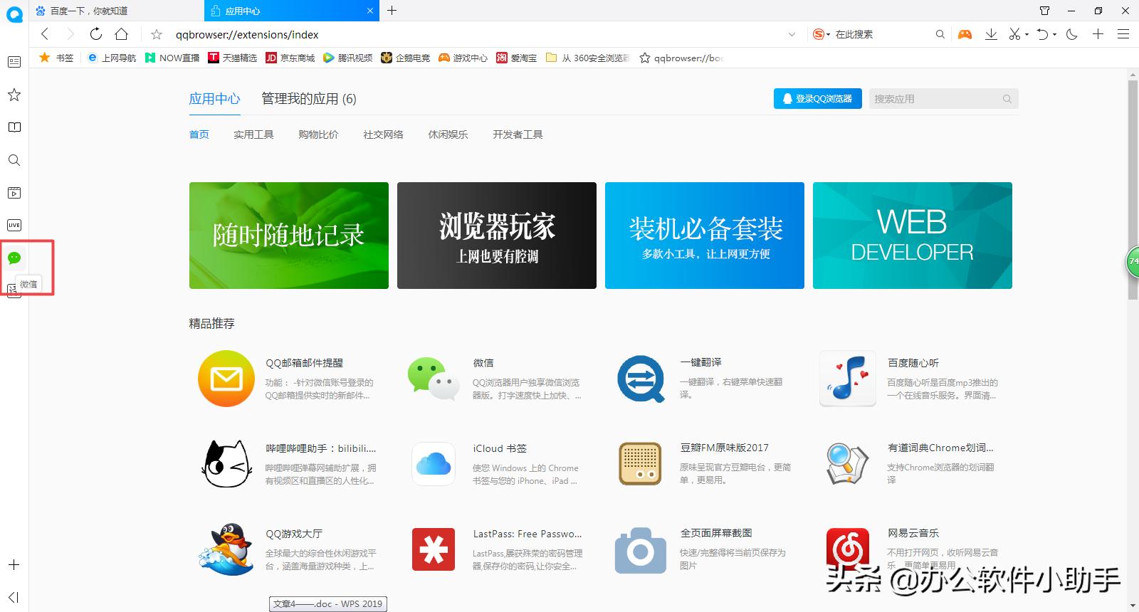
Task: Switch to the 百度一下 browser tab
Action: pyautogui.click(x=117, y=11)
